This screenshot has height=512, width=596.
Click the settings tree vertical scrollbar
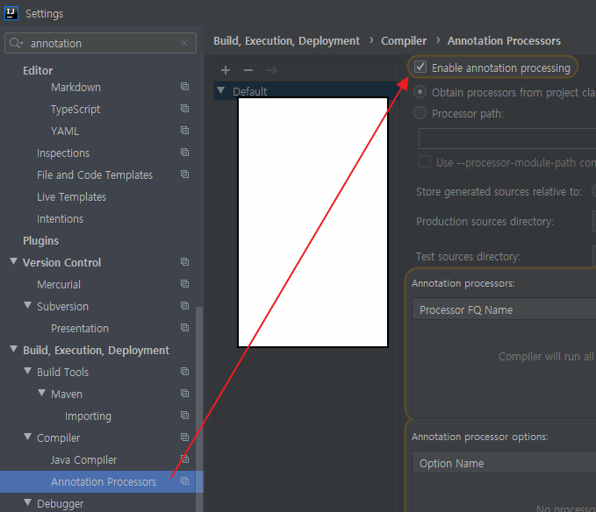pyautogui.click(x=198, y=409)
